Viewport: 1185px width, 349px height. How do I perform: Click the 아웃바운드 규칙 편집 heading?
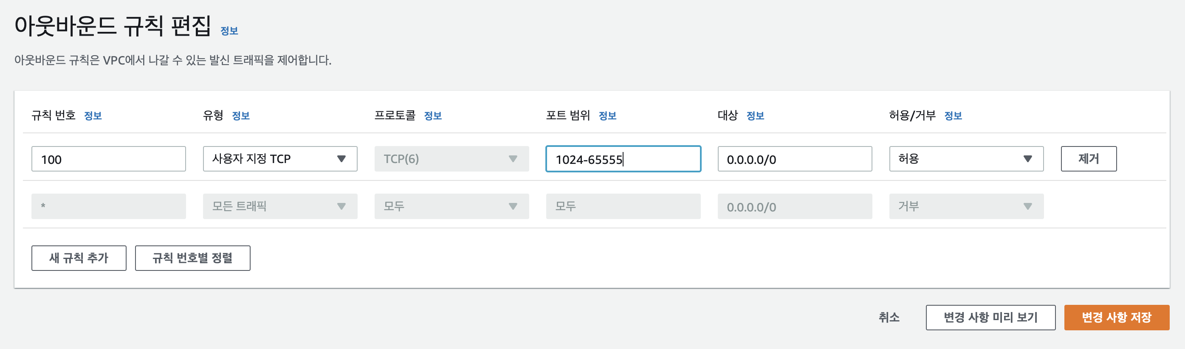pos(113,26)
